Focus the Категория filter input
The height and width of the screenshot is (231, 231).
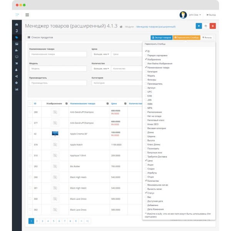(x=117, y=83)
